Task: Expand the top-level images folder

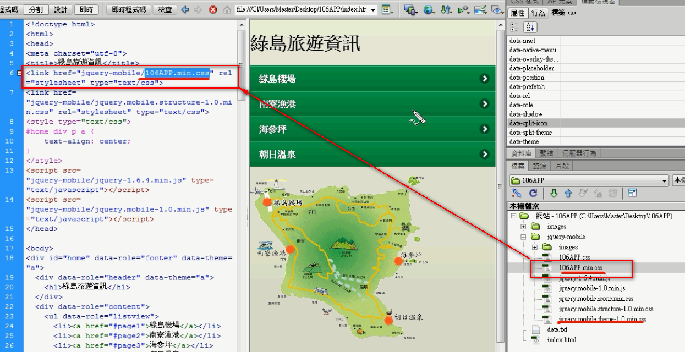Action: pos(524,227)
